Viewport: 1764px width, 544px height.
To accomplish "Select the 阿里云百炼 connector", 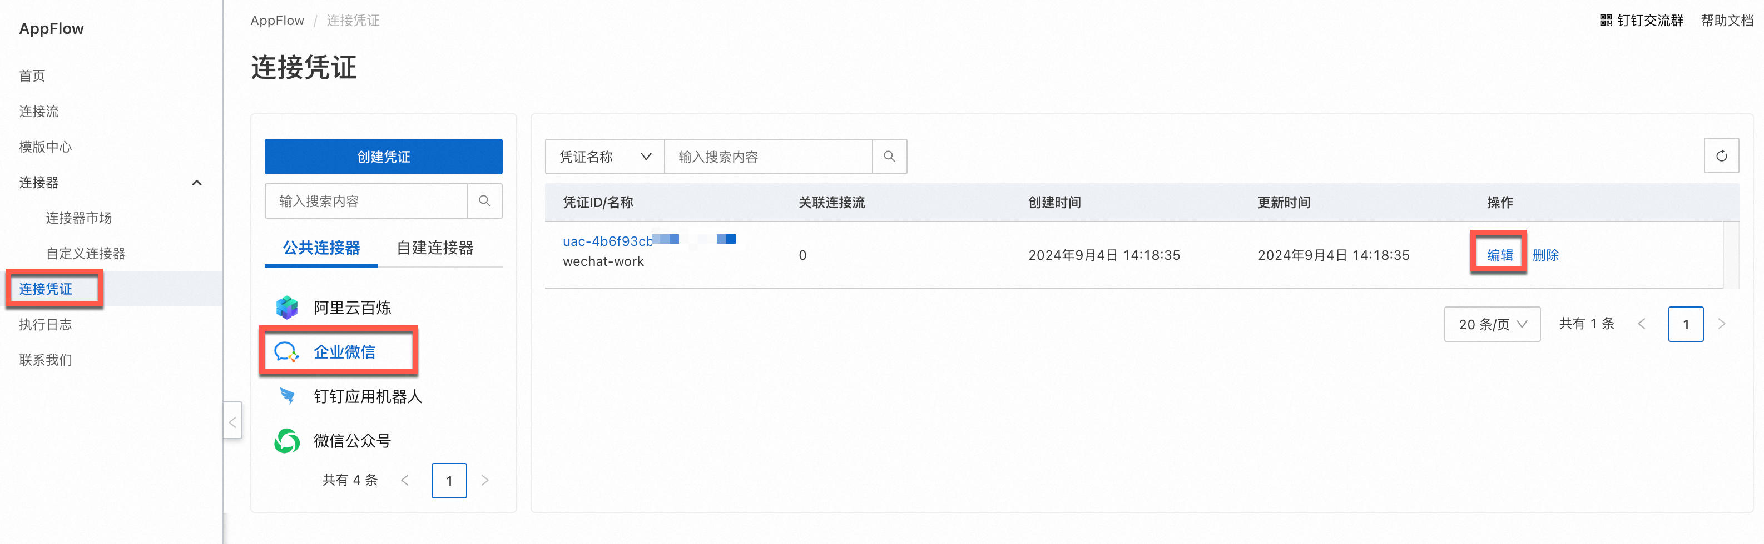I will click(x=352, y=308).
